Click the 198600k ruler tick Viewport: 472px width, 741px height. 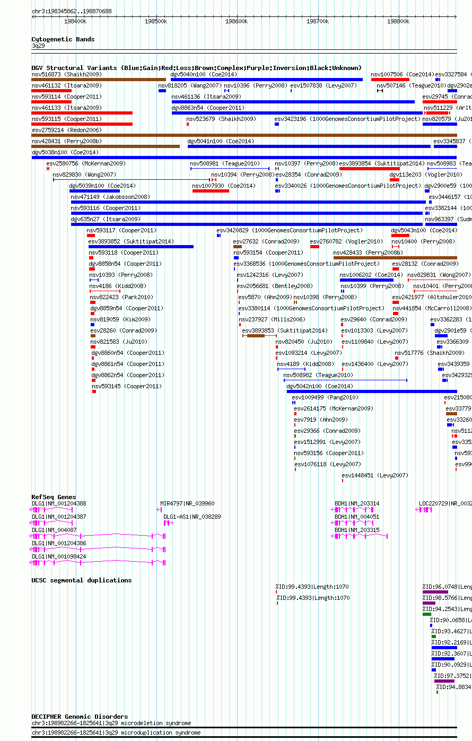pos(237,22)
